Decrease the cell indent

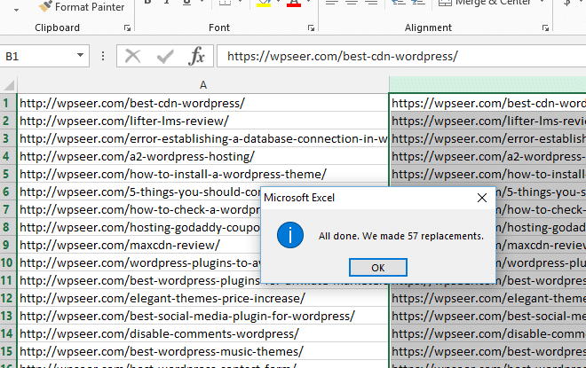click(x=399, y=3)
